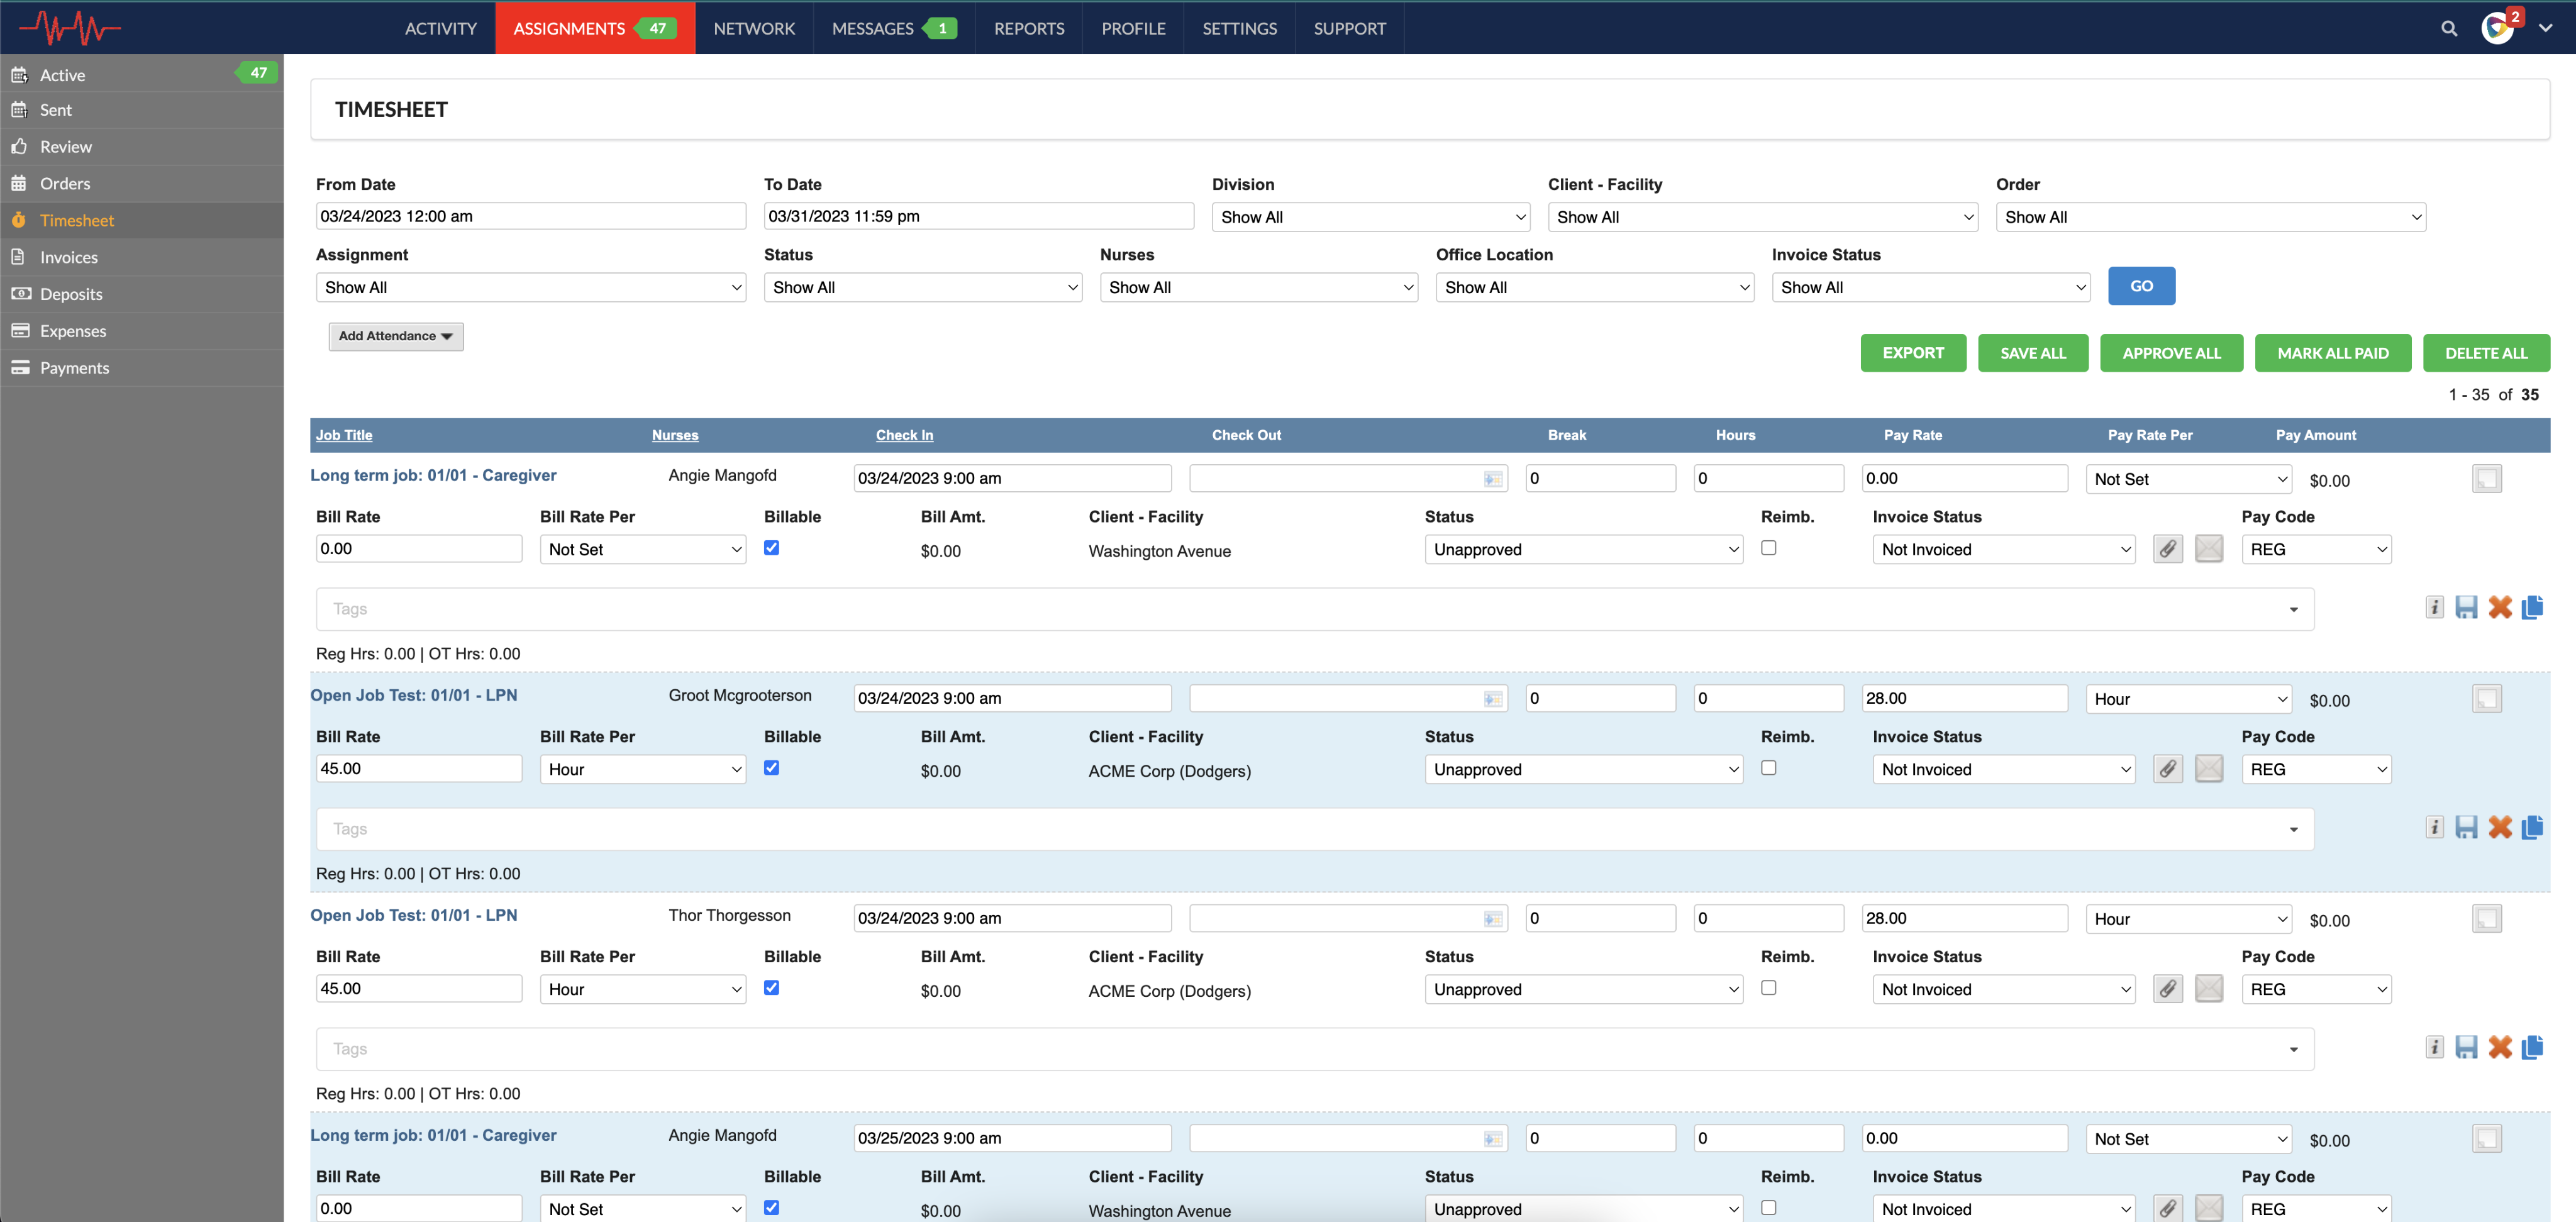Duplicate Thor Thorgesson row with copy icon
Screen dimensions: 2576x1222
pos(2532,1047)
